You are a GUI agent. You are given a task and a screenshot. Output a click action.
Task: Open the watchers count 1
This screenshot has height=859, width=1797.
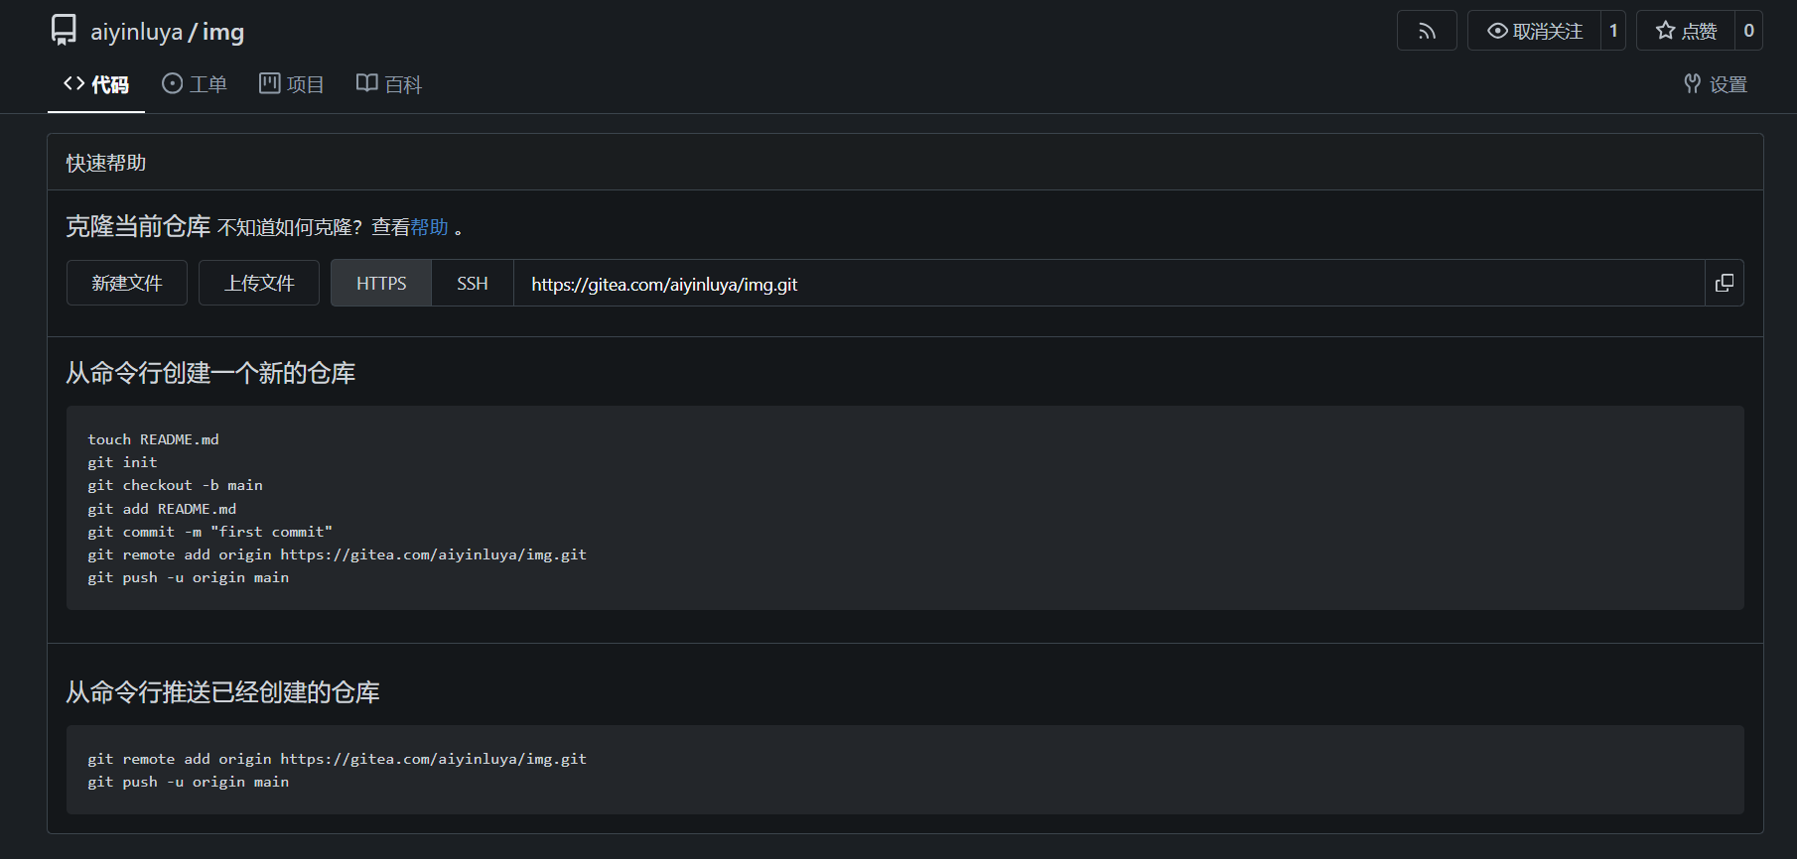pos(1613,31)
